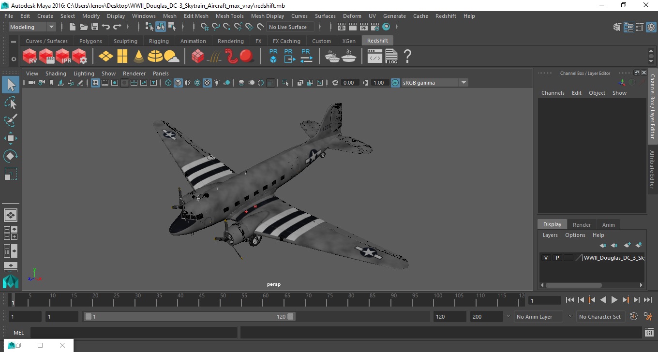
Task: Open Redshift render settings cube icon
Action: pos(79,56)
